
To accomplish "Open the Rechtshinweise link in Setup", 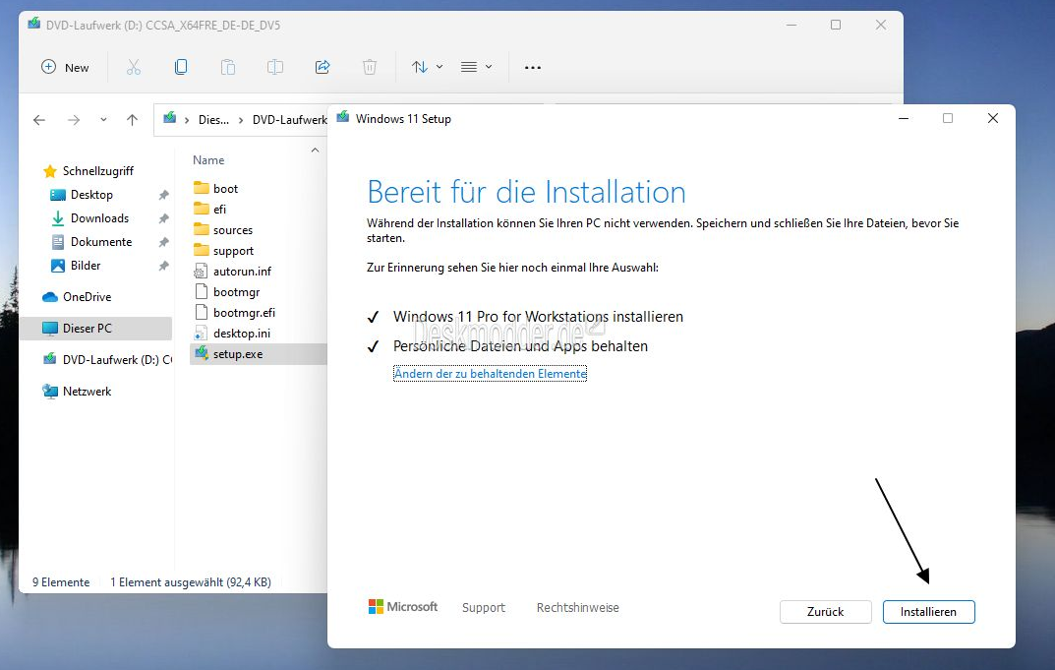I will pyautogui.click(x=577, y=607).
